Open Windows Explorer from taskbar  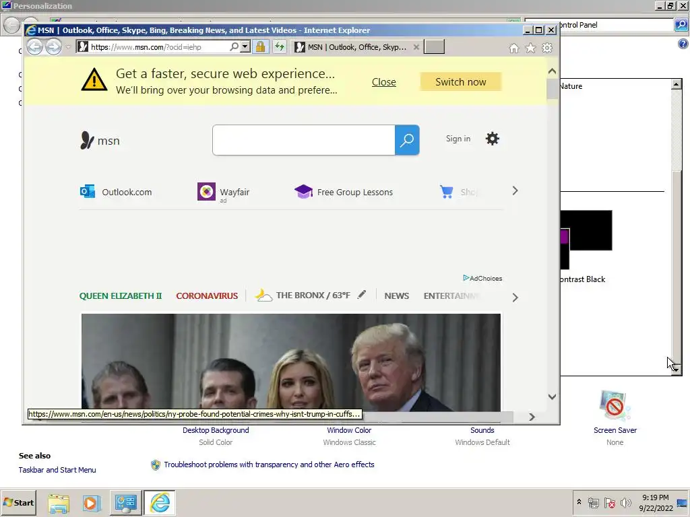[x=59, y=503]
